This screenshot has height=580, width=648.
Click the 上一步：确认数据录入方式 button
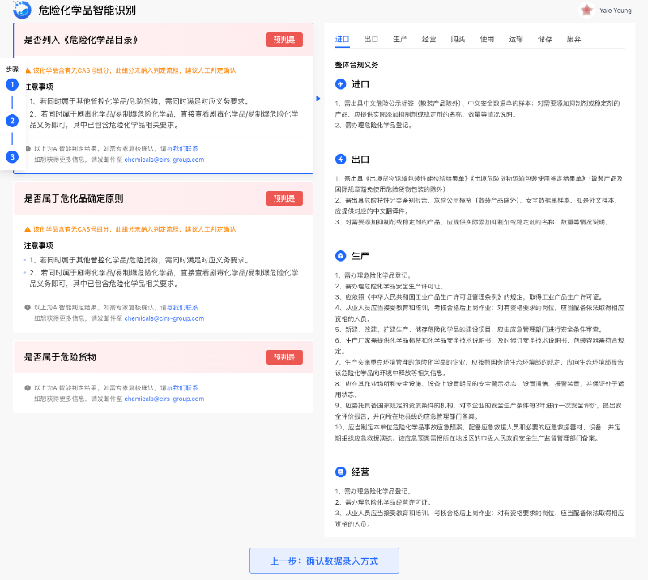(324, 561)
